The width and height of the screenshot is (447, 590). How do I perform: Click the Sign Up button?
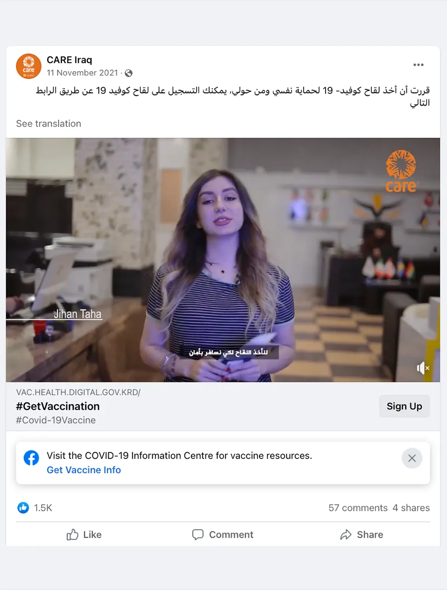point(404,406)
